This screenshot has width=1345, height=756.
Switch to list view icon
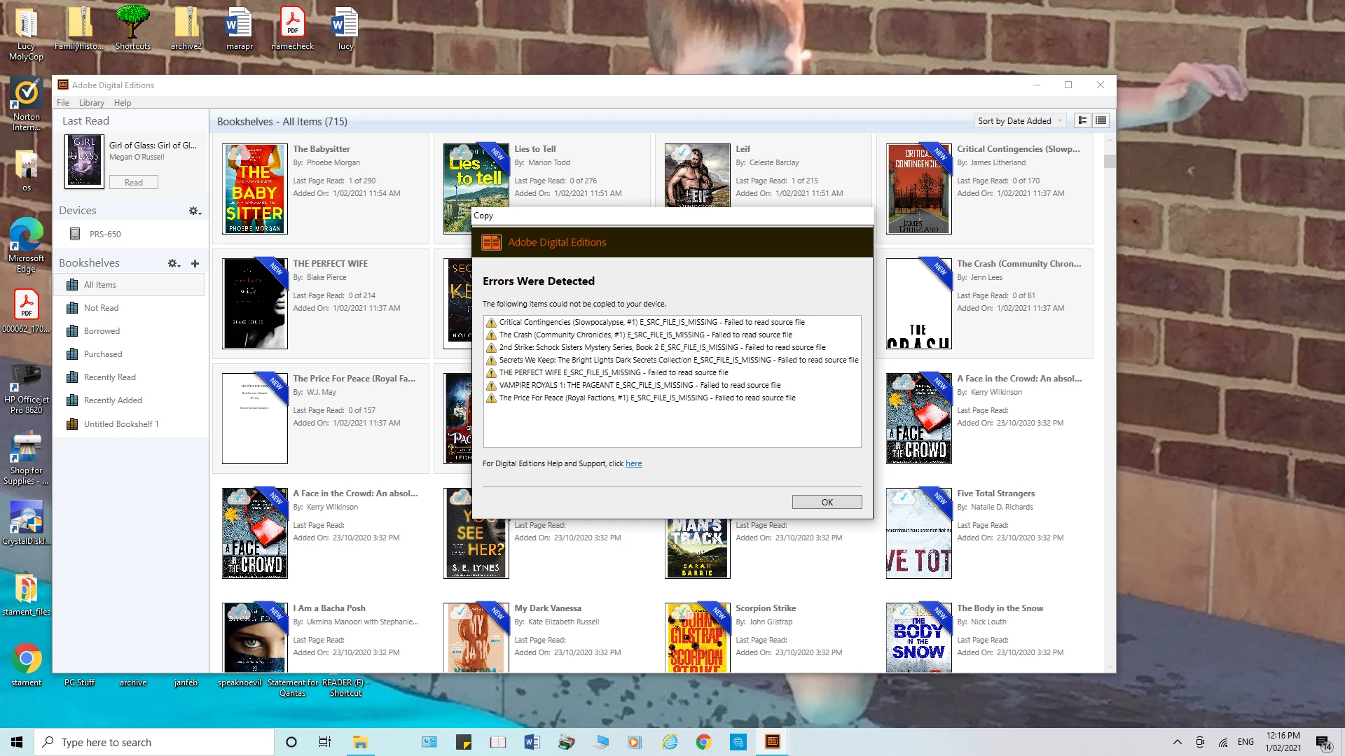pyautogui.click(x=1101, y=120)
